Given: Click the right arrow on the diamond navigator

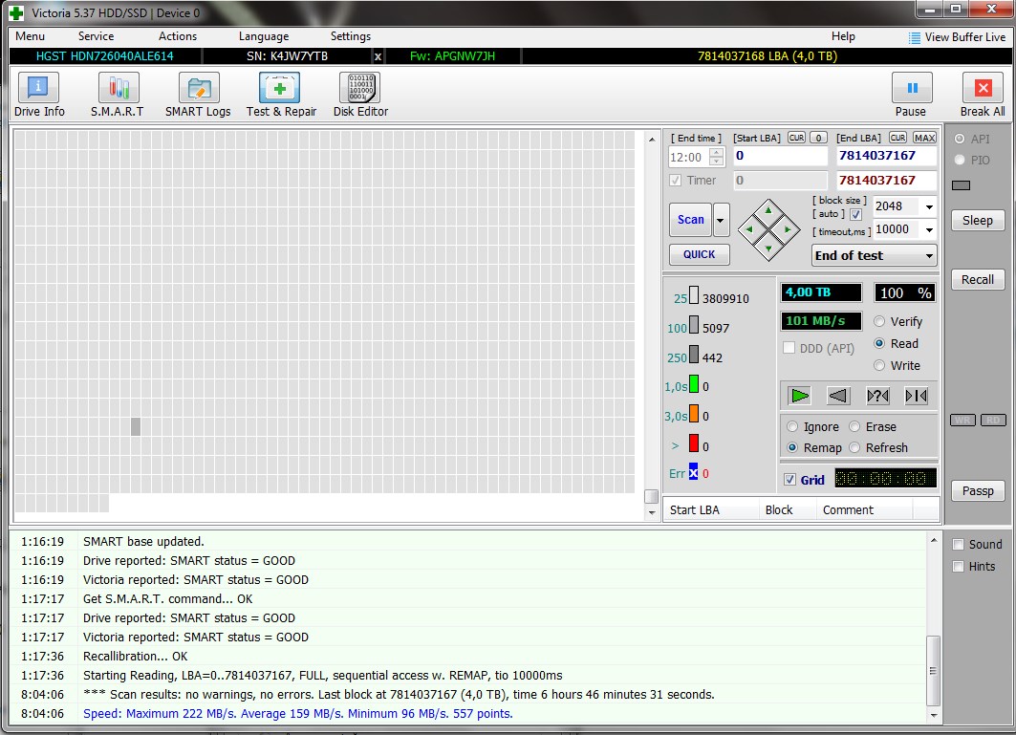Looking at the screenshot, I should point(788,229).
